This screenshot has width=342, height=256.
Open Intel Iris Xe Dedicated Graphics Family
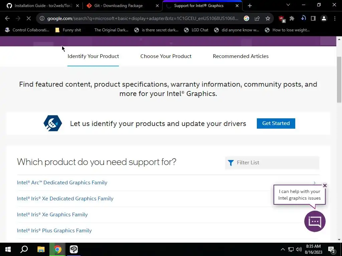click(65, 199)
